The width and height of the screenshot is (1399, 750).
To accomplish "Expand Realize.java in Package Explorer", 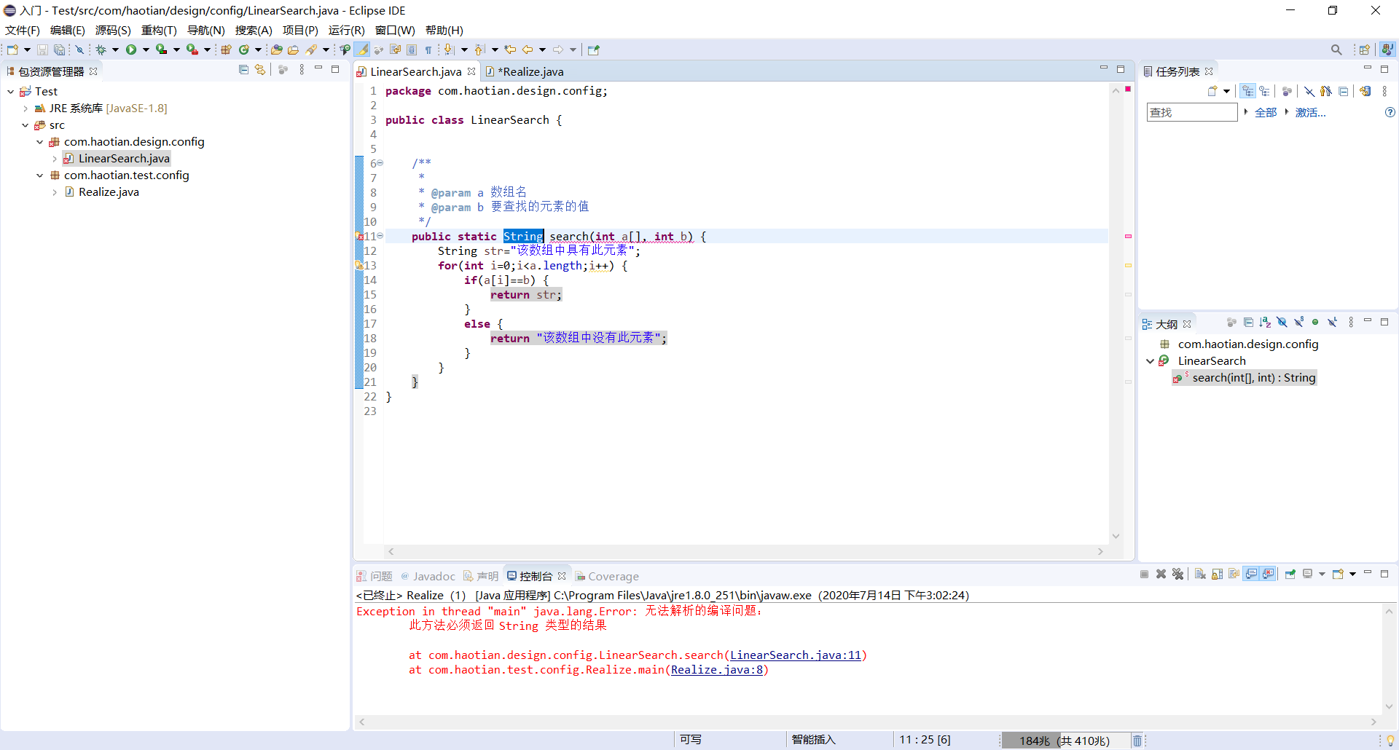I will tap(55, 192).
